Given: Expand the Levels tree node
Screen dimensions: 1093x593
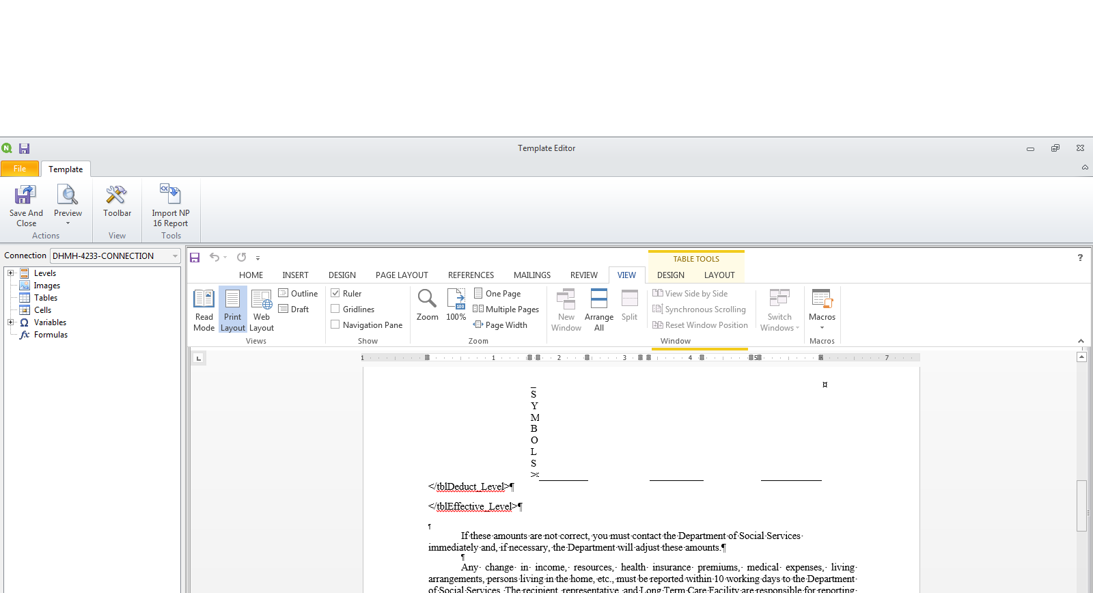Looking at the screenshot, I should pos(11,273).
